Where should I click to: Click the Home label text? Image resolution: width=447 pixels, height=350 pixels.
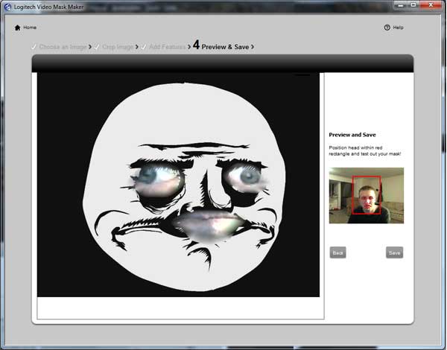pos(30,28)
